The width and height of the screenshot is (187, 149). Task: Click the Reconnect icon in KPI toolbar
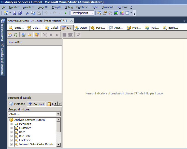[x=16, y=35]
